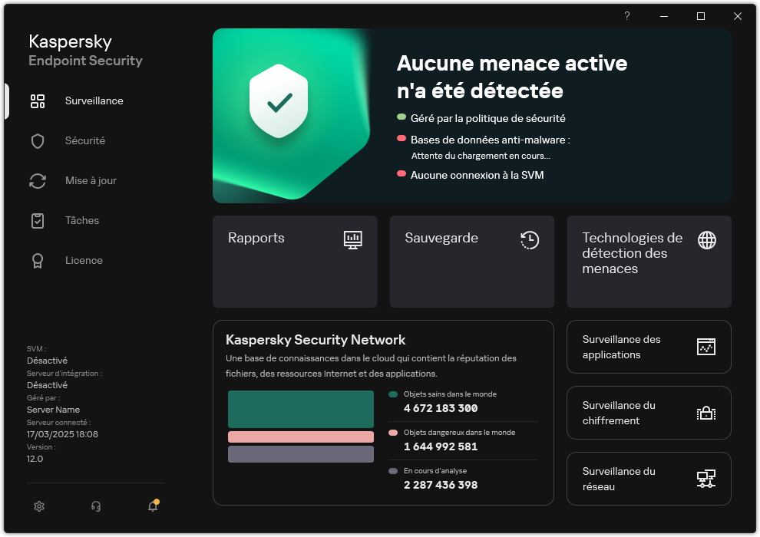The width and height of the screenshot is (760, 537).
Task: Open the Licence section
Action: pyautogui.click(x=84, y=261)
